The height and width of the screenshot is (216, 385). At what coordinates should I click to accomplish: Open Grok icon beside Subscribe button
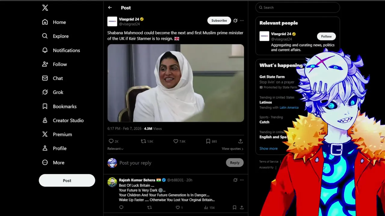pos(235,20)
